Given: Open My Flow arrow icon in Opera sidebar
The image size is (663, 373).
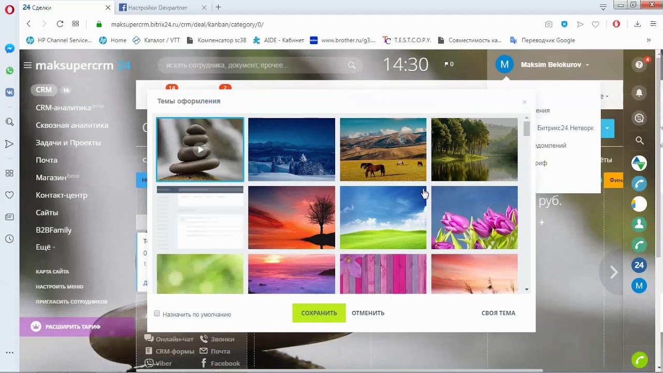Looking at the screenshot, I should [9, 144].
